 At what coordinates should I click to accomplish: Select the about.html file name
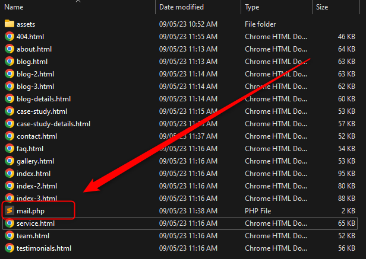(34, 49)
